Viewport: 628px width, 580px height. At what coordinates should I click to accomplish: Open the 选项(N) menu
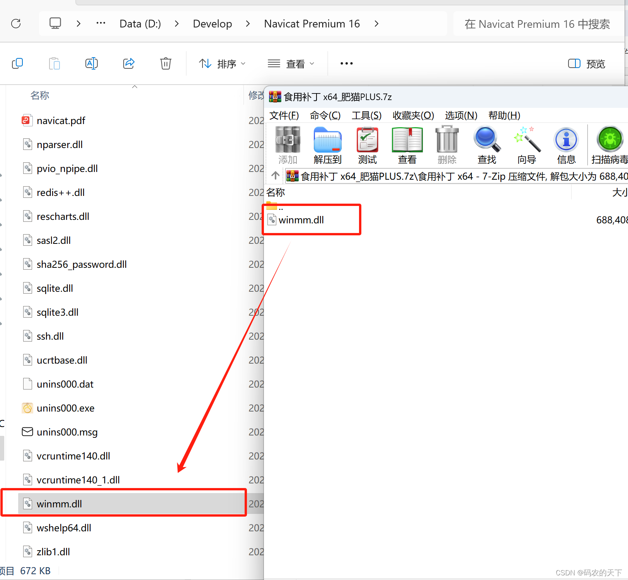tap(461, 116)
